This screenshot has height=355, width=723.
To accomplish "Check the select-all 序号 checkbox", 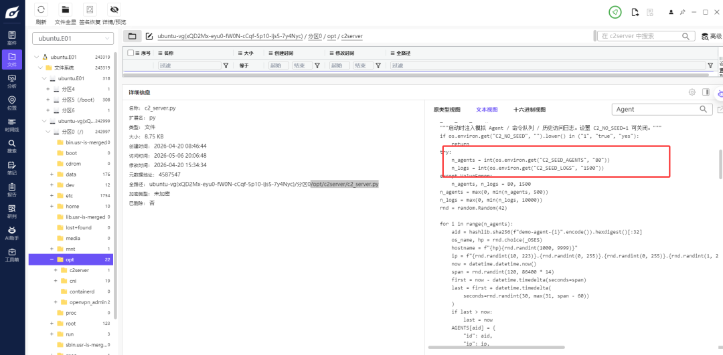I will coord(131,53).
